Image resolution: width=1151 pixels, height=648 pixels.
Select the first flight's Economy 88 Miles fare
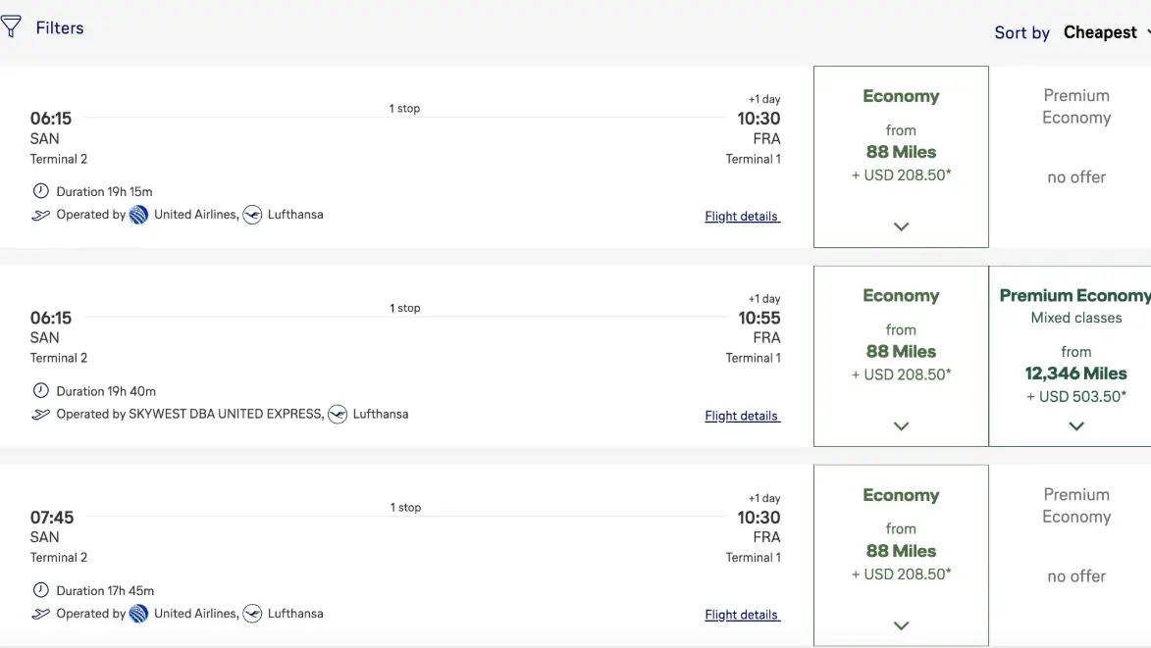[x=901, y=152]
